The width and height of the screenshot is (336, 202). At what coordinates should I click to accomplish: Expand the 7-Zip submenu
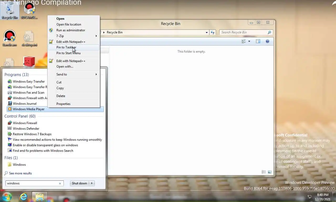click(96, 36)
